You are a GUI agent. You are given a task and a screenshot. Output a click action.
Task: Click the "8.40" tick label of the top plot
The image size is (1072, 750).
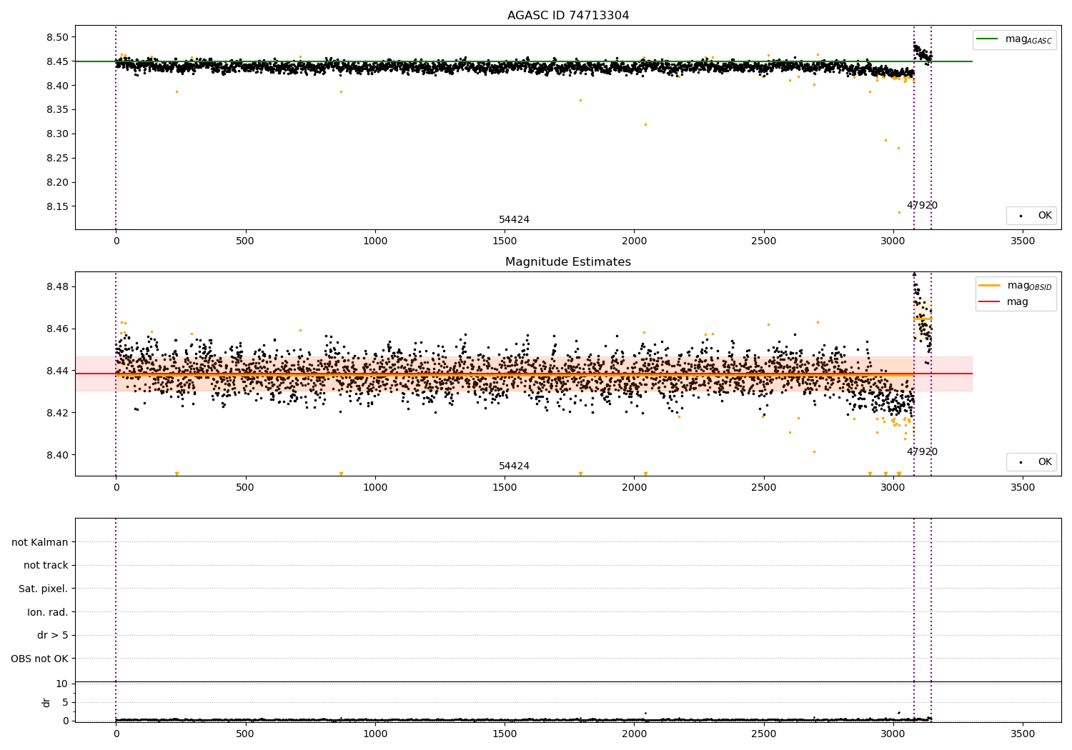coord(57,86)
